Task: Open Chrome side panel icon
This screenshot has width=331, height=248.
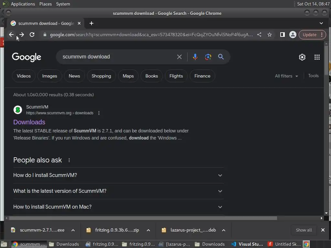Action: point(282,35)
